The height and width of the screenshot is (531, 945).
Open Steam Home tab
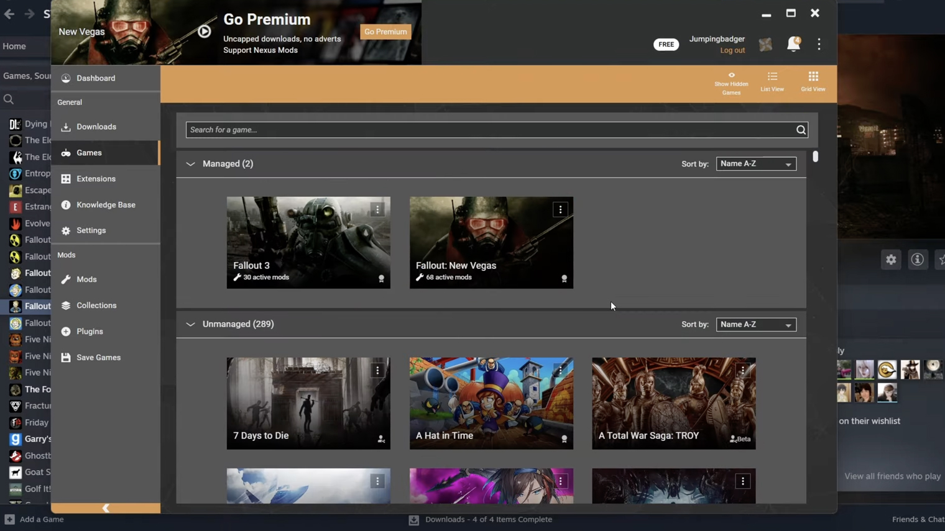point(14,46)
